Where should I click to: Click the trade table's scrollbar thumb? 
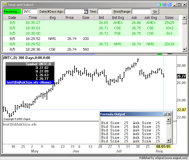point(184,22)
